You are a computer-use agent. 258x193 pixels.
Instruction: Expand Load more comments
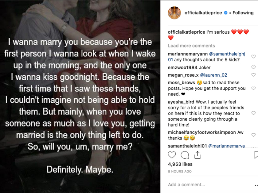click(191, 46)
